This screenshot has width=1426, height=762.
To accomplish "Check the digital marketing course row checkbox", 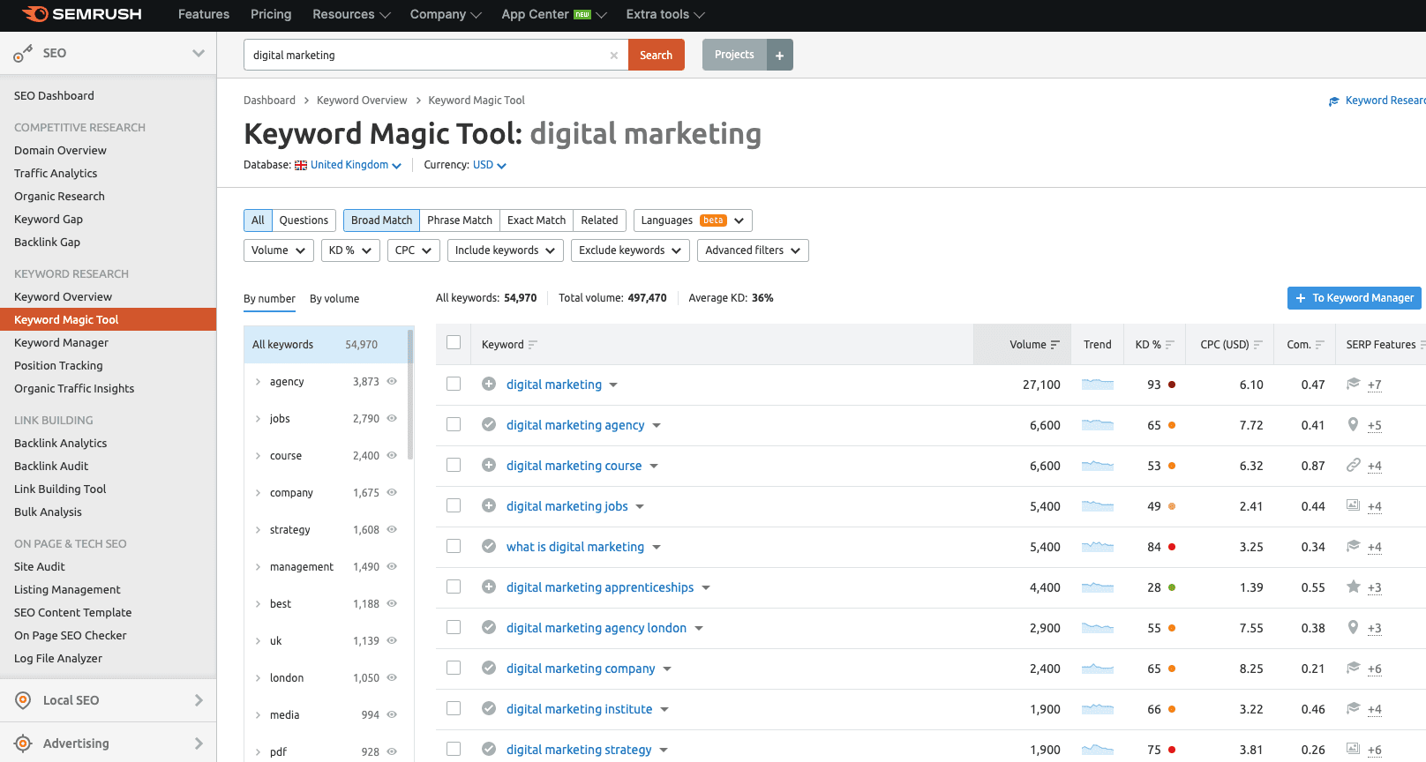I will coord(454,465).
